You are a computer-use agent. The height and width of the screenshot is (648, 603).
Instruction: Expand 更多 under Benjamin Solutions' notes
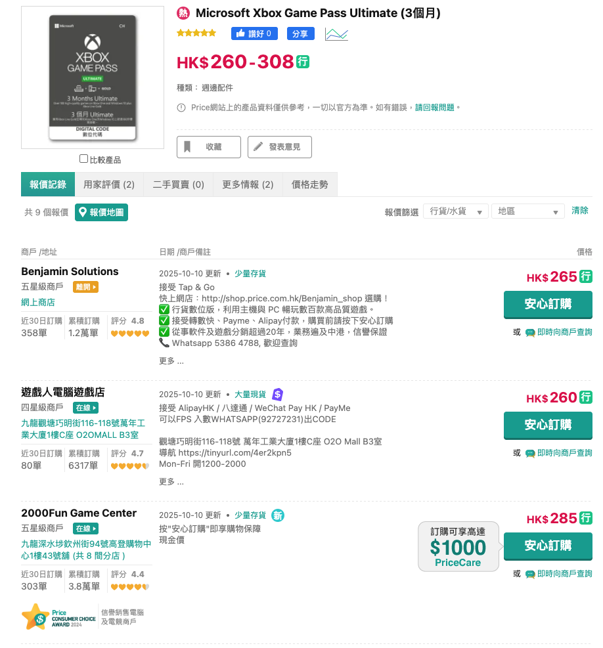click(171, 360)
